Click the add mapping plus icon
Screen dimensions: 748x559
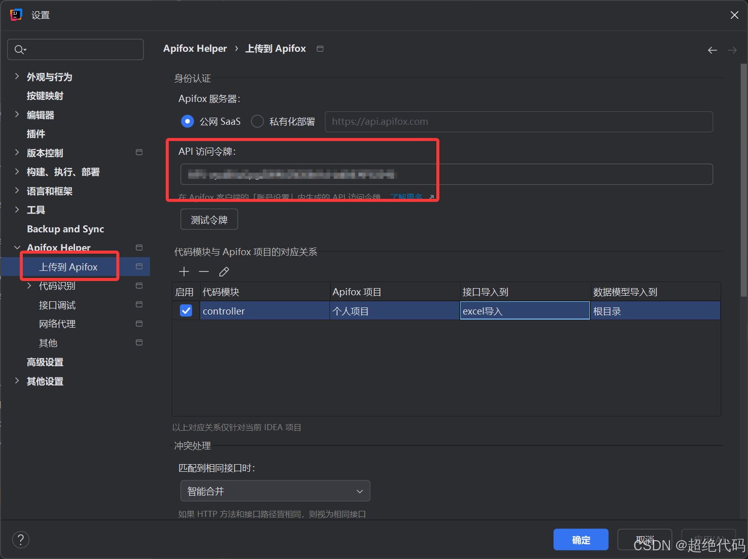(x=184, y=272)
